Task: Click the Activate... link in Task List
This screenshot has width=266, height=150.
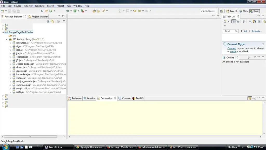Action: 257,31
